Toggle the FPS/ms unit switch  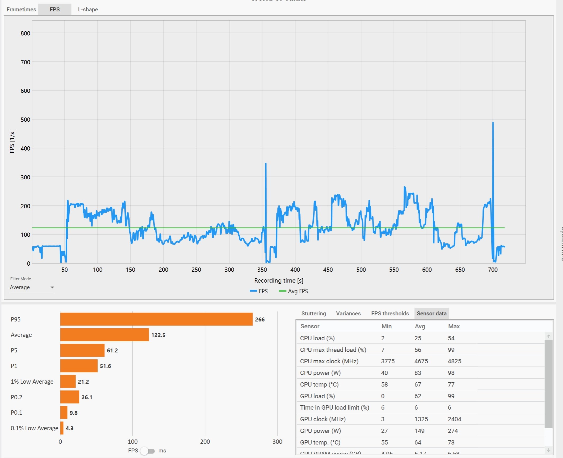click(148, 451)
